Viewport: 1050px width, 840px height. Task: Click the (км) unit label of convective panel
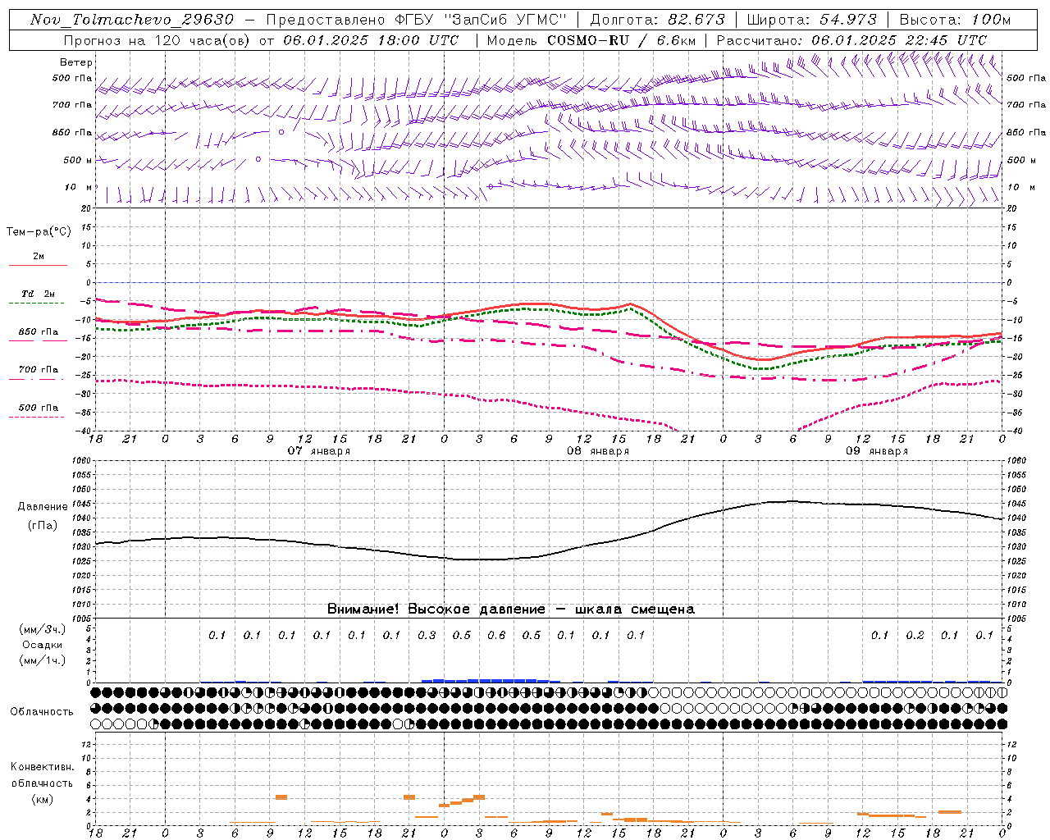tap(42, 799)
